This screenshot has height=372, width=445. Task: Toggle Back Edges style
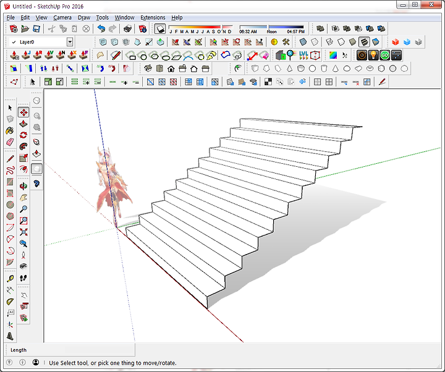315,42
